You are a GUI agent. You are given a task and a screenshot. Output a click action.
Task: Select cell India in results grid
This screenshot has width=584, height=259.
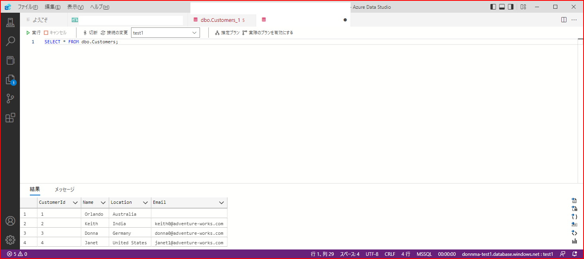130,224
